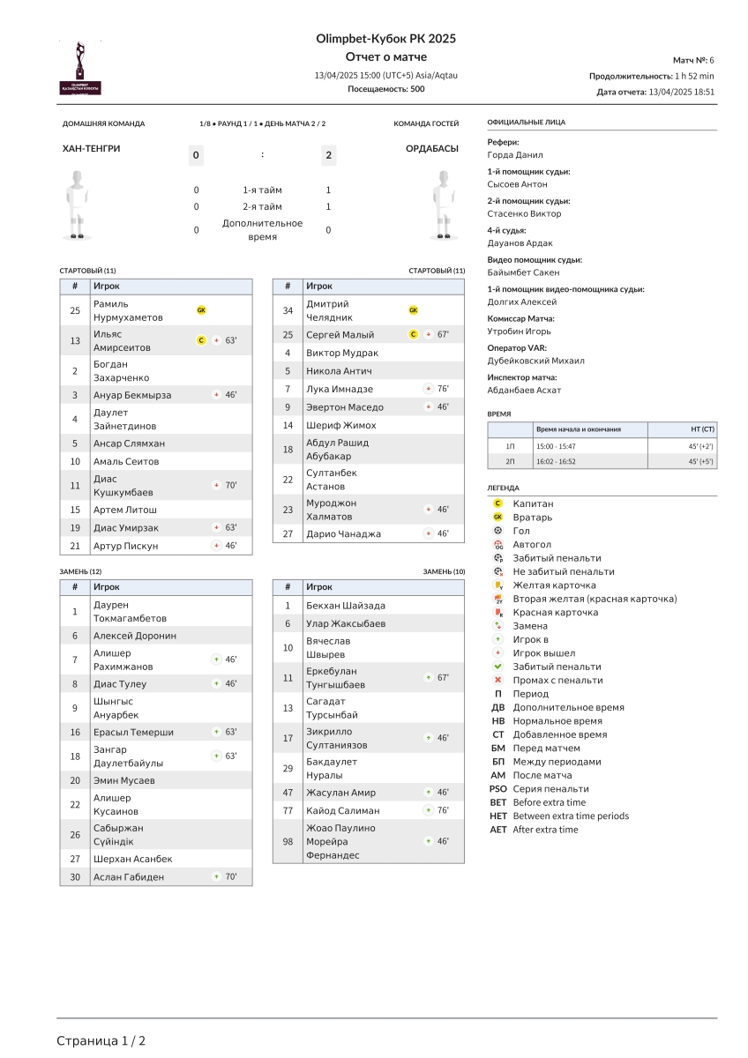The width and height of the screenshot is (748, 1058).
Task: Click substituted-on arrow for Аслан Габиден
Action: pos(216,877)
